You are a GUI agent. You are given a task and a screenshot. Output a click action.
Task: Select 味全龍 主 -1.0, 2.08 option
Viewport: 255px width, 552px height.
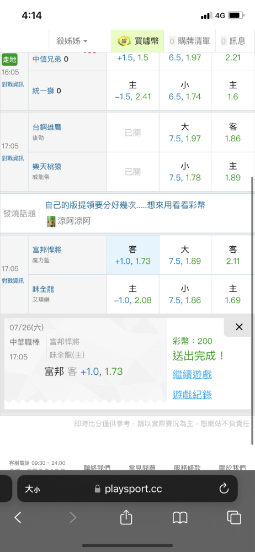(133, 294)
